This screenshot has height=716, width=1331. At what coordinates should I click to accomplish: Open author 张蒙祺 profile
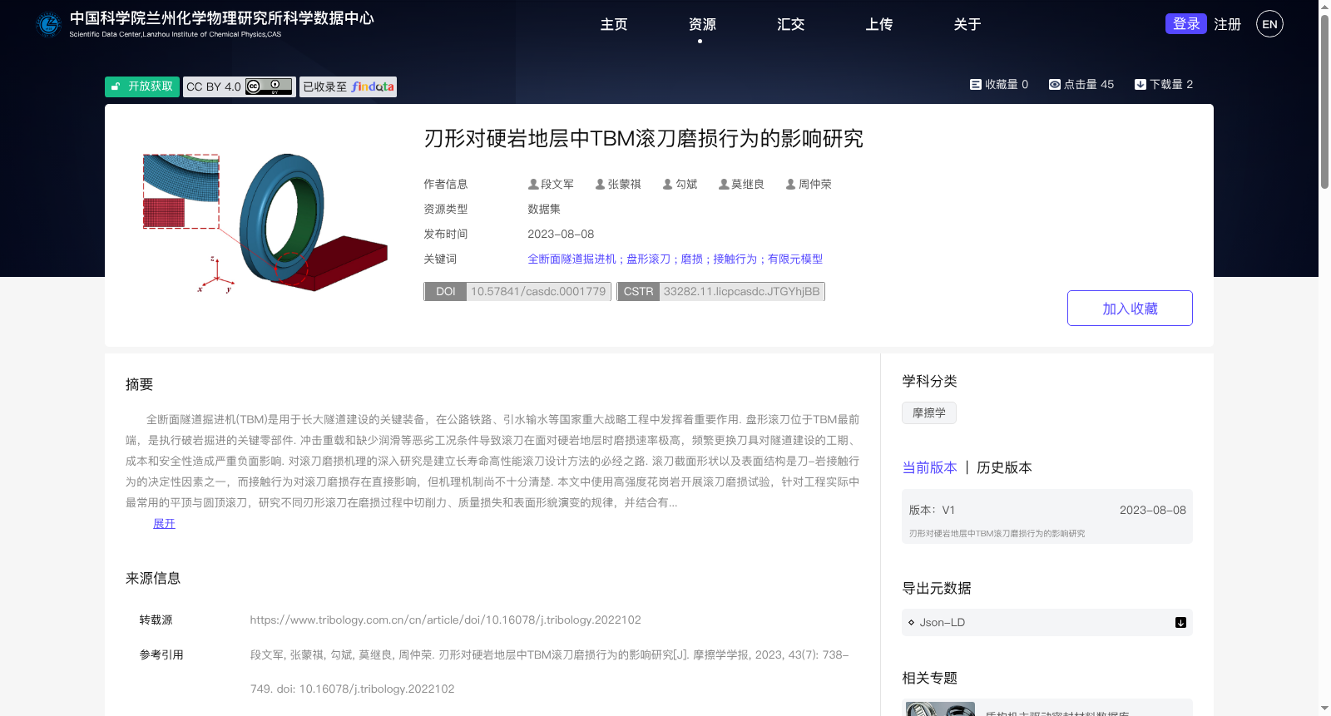624,184
